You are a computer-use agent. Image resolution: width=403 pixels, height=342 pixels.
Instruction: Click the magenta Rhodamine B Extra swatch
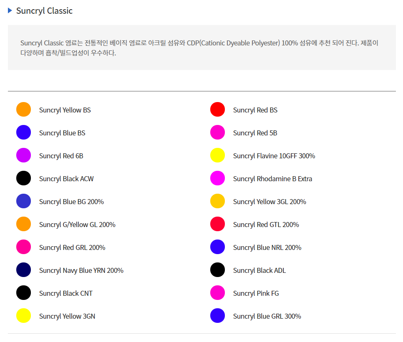[x=217, y=178]
